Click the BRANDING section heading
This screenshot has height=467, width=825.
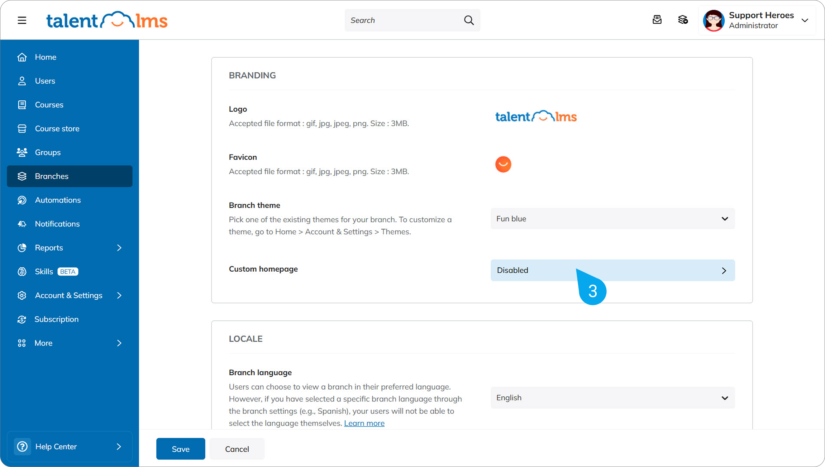[252, 75]
